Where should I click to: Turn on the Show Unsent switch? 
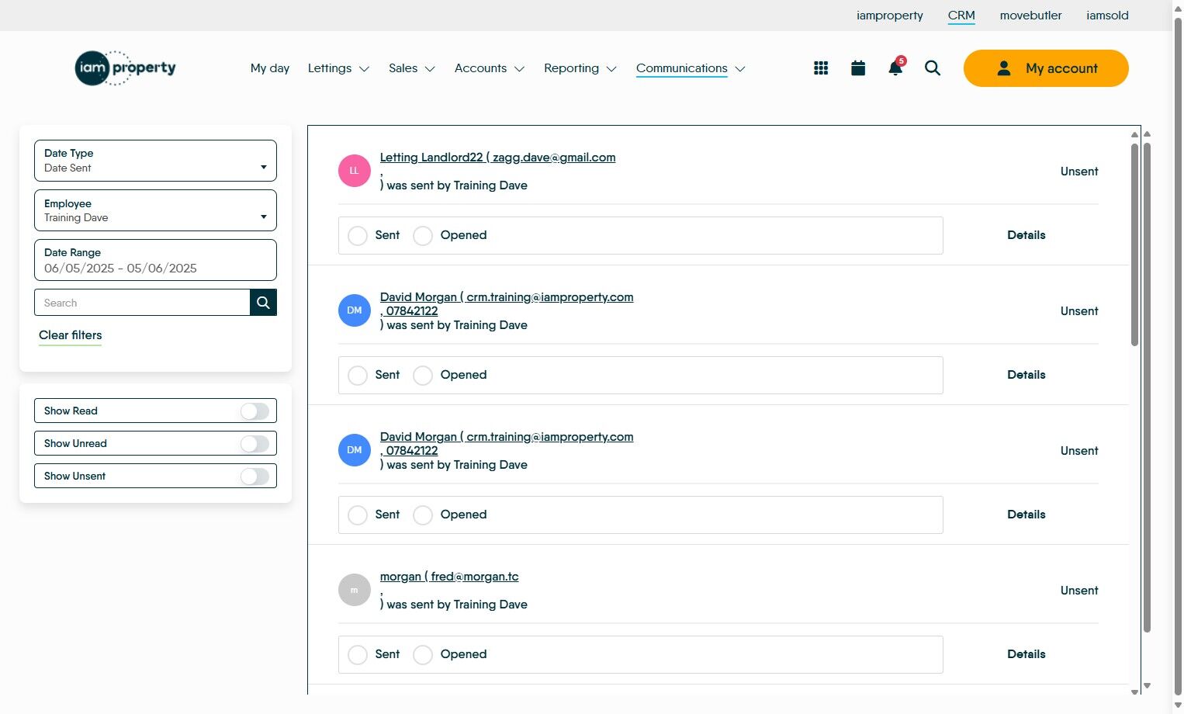pos(254,476)
